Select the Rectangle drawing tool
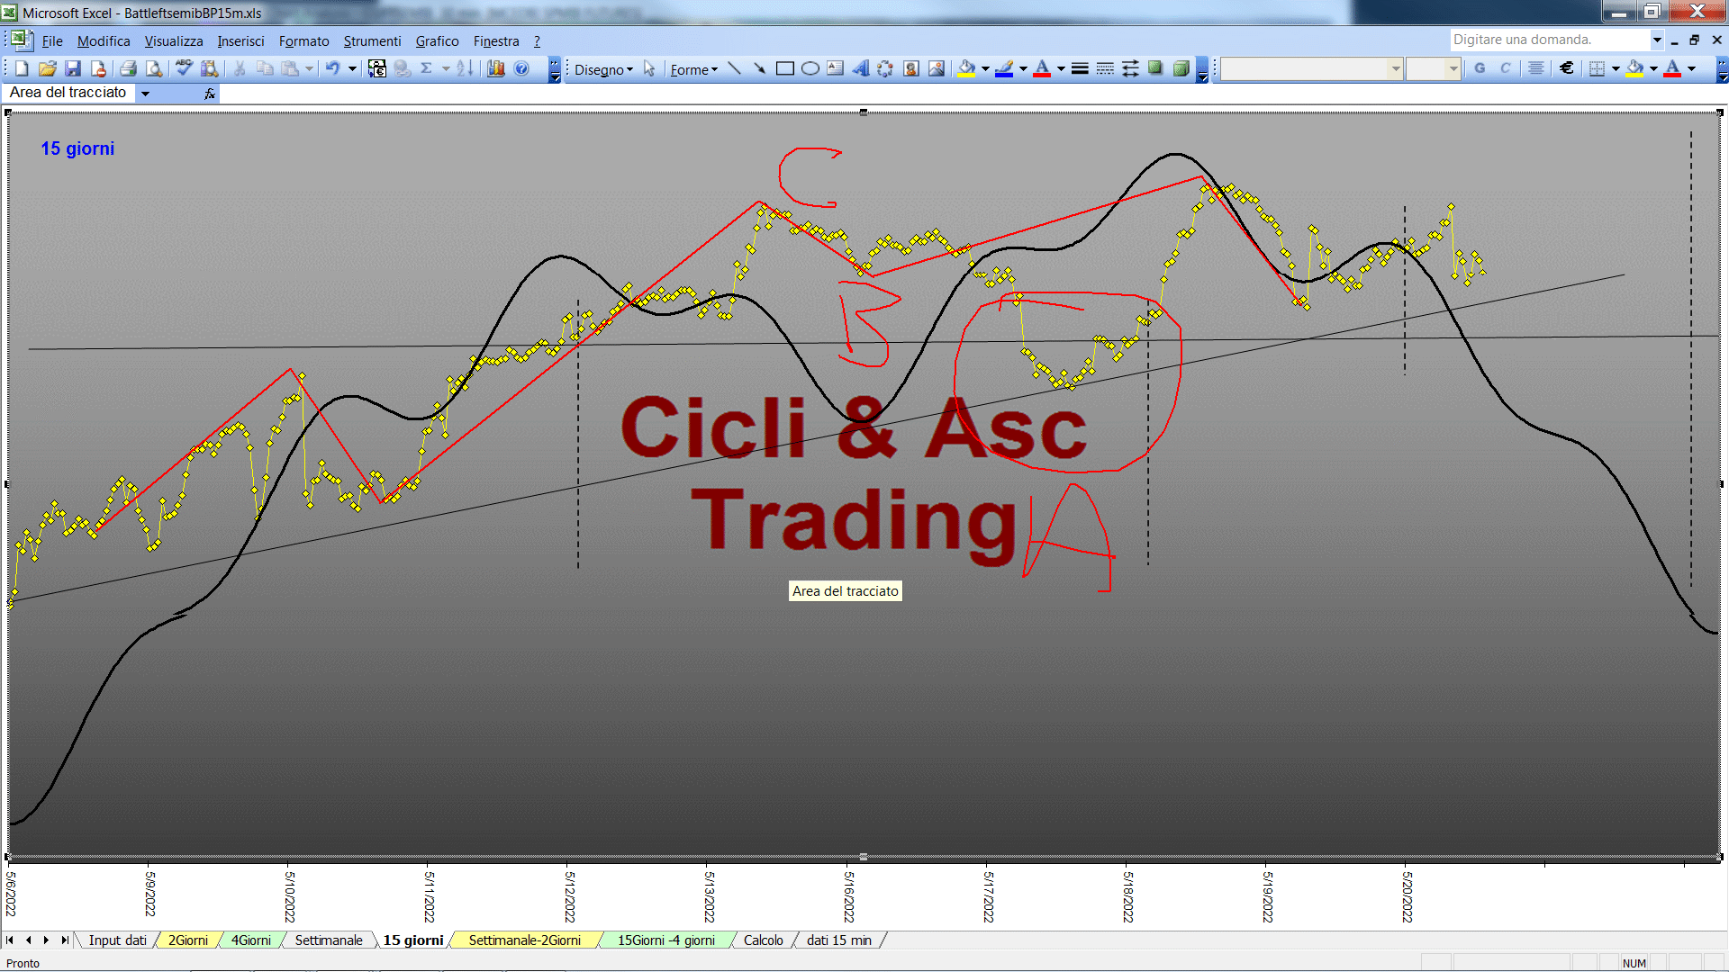This screenshot has height=972, width=1729. click(x=785, y=68)
